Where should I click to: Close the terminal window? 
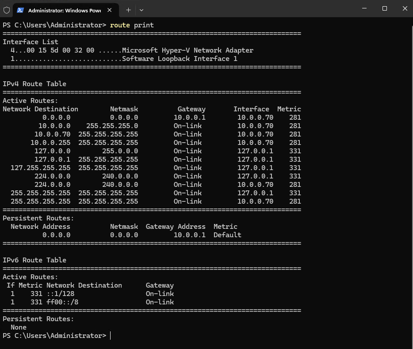pyautogui.click(x=405, y=8)
